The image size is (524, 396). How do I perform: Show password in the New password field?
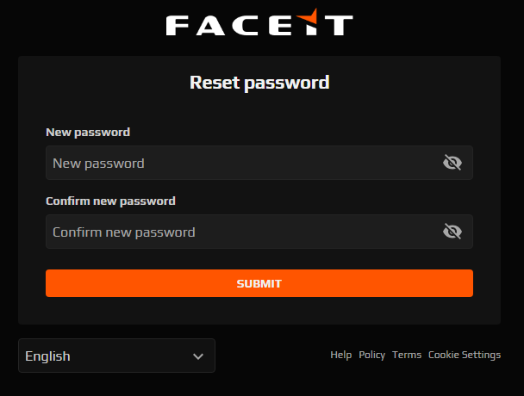coord(452,163)
